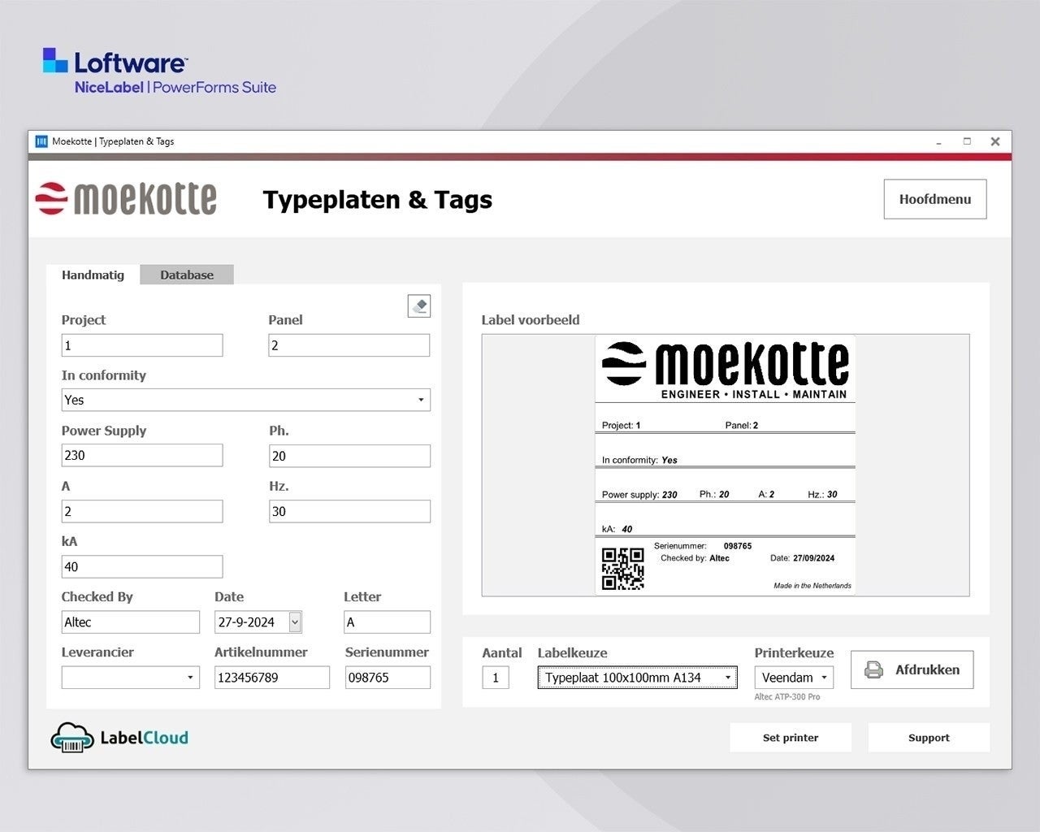Open the Hoofdmenu button
Image resolution: width=1040 pixels, height=832 pixels.
pos(934,199)
